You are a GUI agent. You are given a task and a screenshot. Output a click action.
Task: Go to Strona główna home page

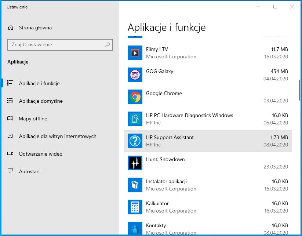click(35, 28)
